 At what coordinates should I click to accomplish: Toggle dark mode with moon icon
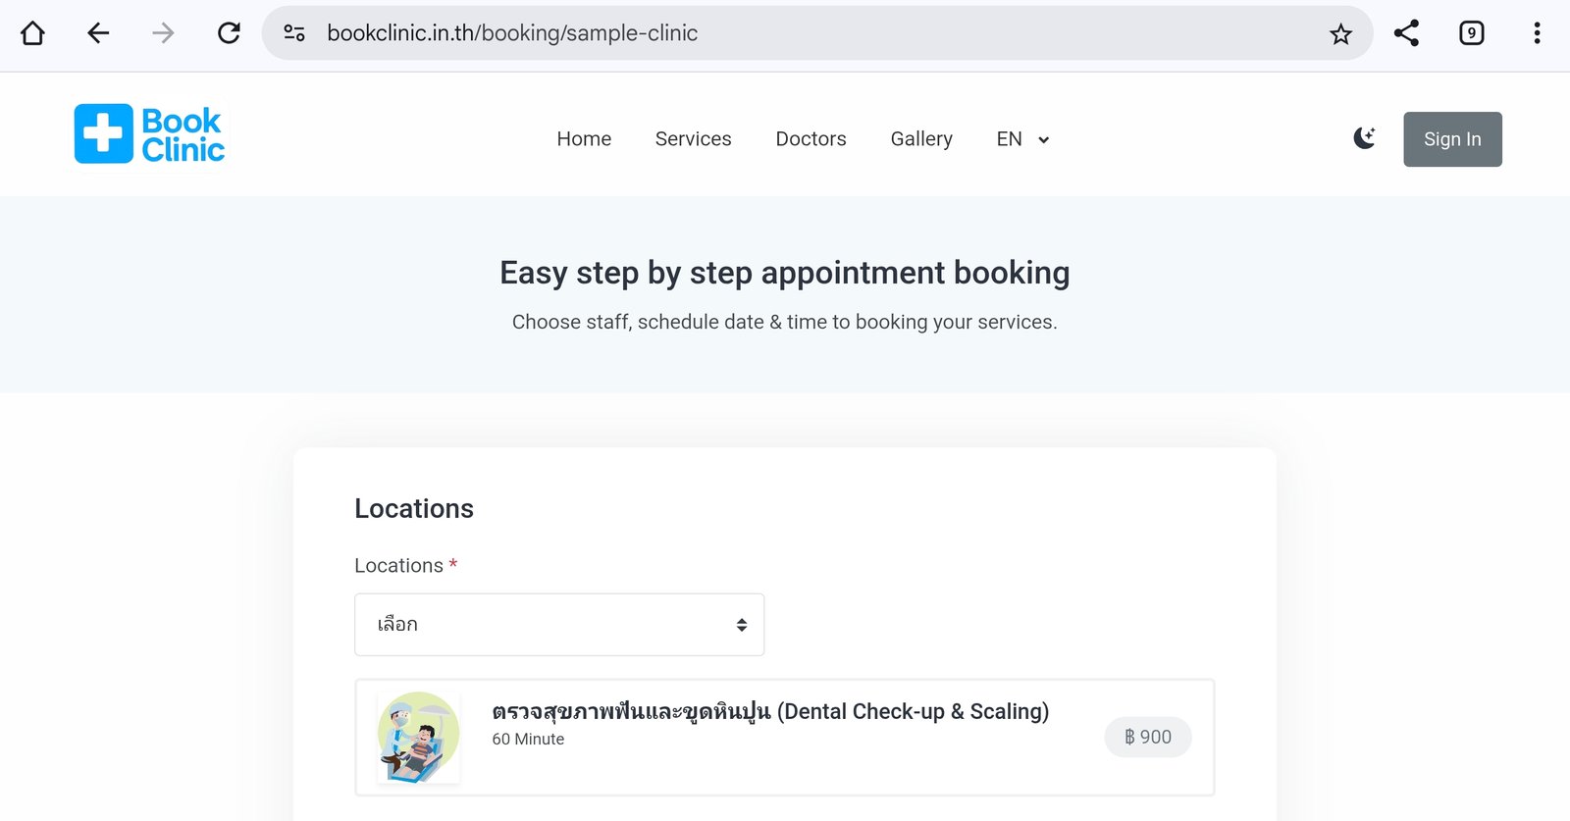click(1364, 138)
